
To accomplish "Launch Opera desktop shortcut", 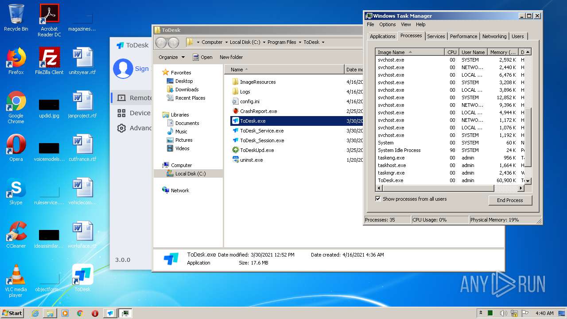I will [16, 148].
